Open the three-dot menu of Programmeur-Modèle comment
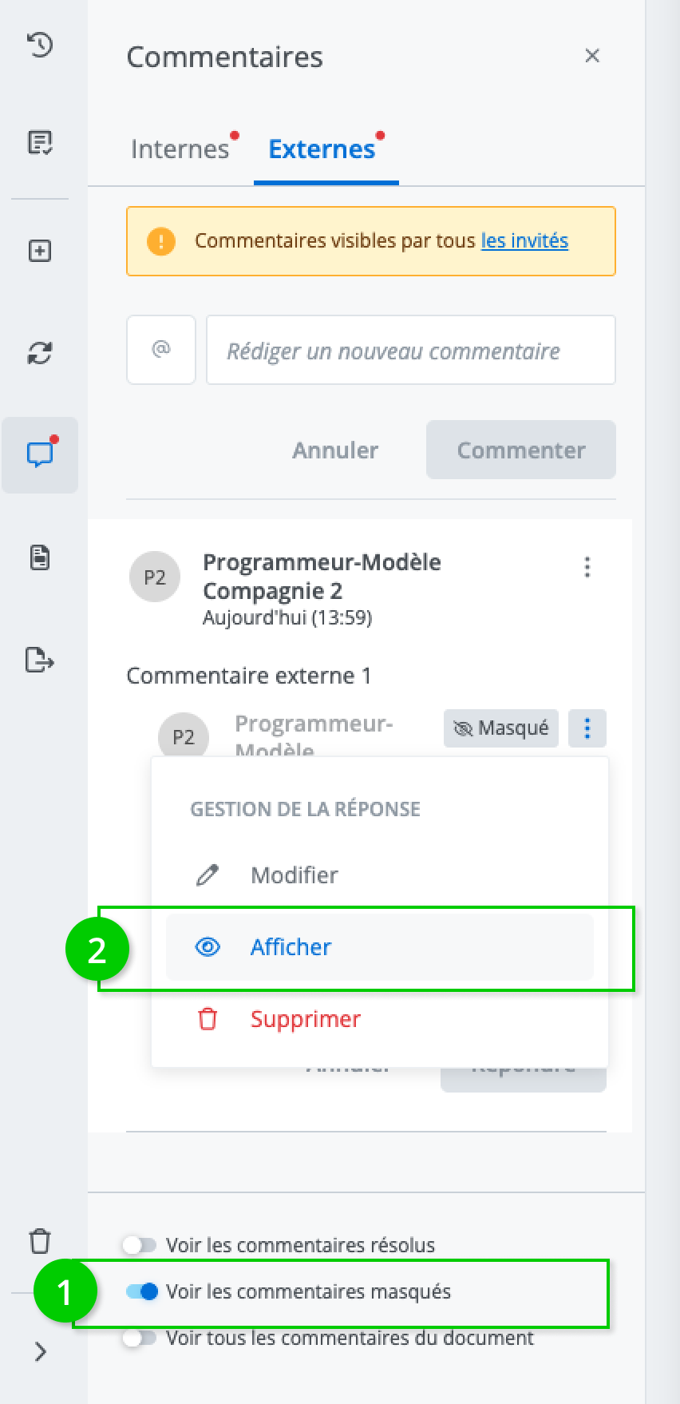680x1404 pixels. tap(587, 567)
